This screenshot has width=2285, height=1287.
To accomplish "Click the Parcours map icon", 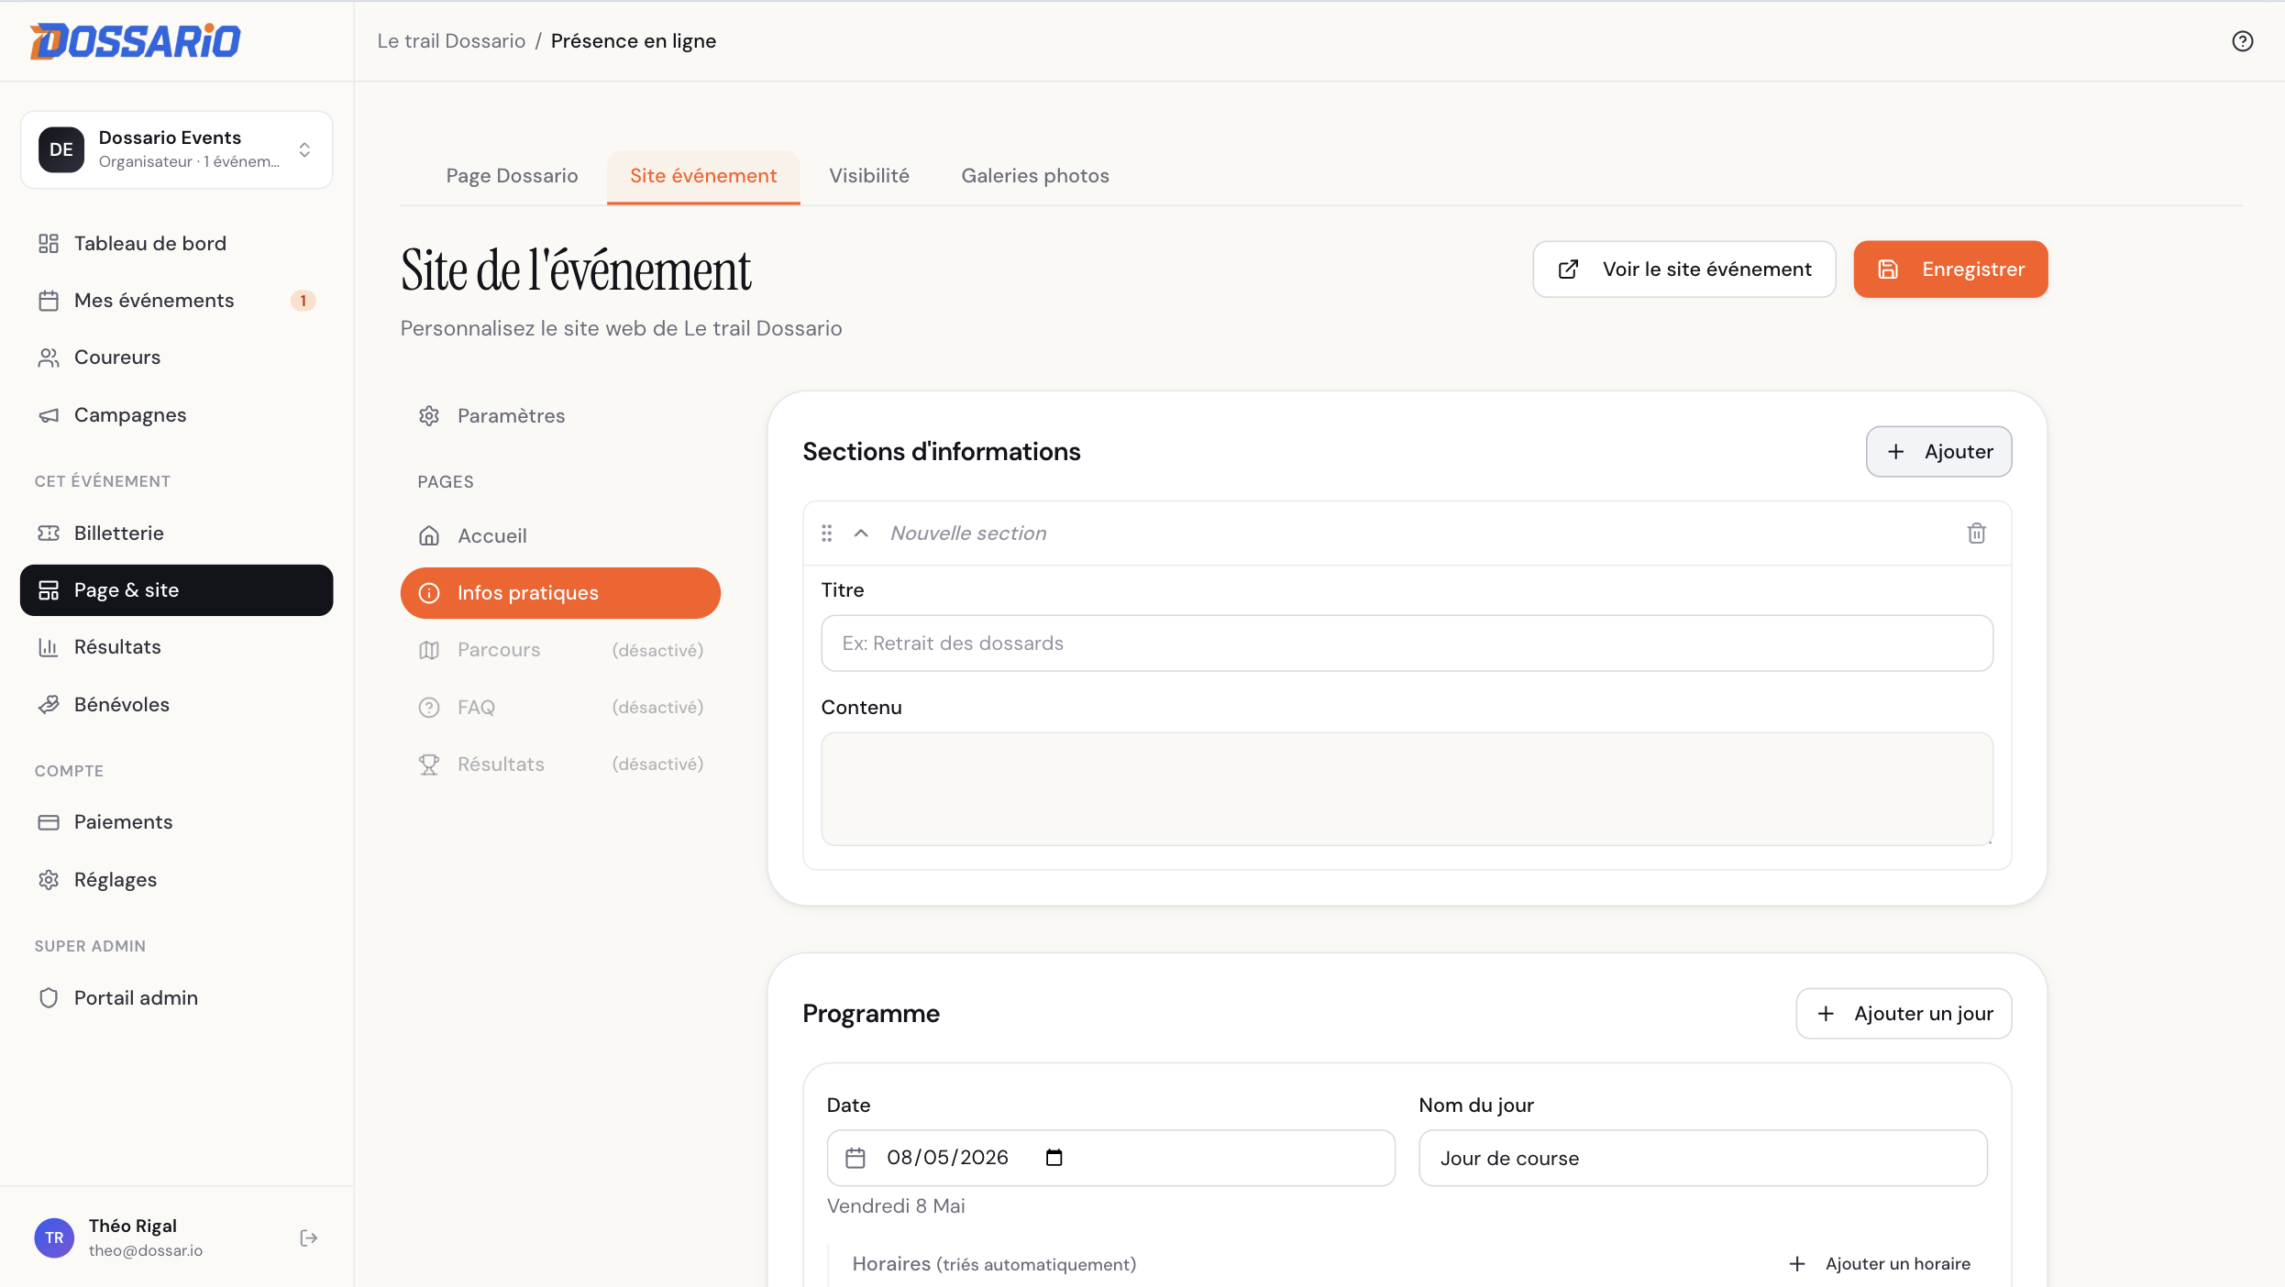I will tap(429, 650).
